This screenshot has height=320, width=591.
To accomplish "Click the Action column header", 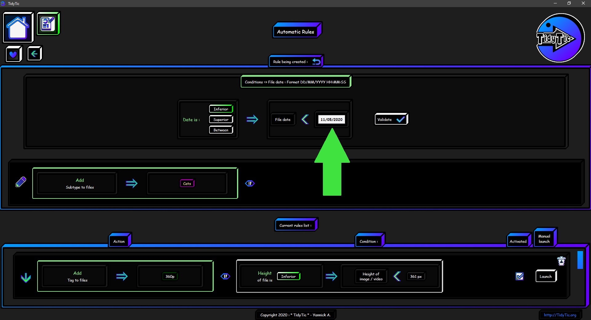I will pyautogui.click(x=120, y=240).
